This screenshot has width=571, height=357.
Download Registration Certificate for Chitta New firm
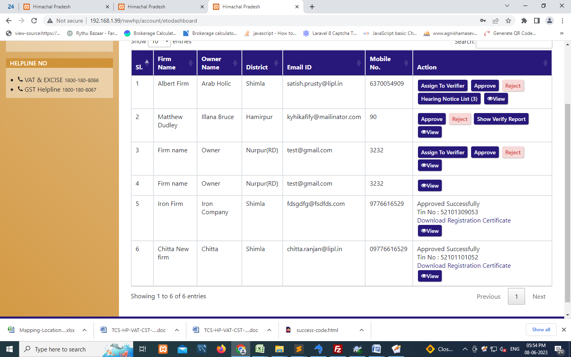464,266
